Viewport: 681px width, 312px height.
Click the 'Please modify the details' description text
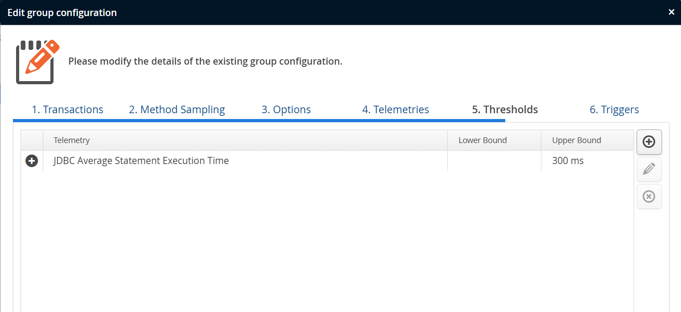pyautogui.click(x=205, y=62)
